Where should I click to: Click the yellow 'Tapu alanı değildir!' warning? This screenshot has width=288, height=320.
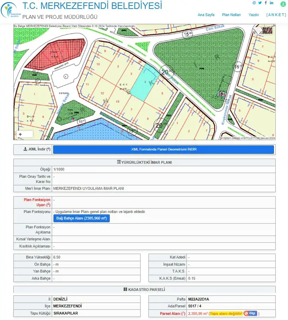pyautogui.click(x=226, y=314)
